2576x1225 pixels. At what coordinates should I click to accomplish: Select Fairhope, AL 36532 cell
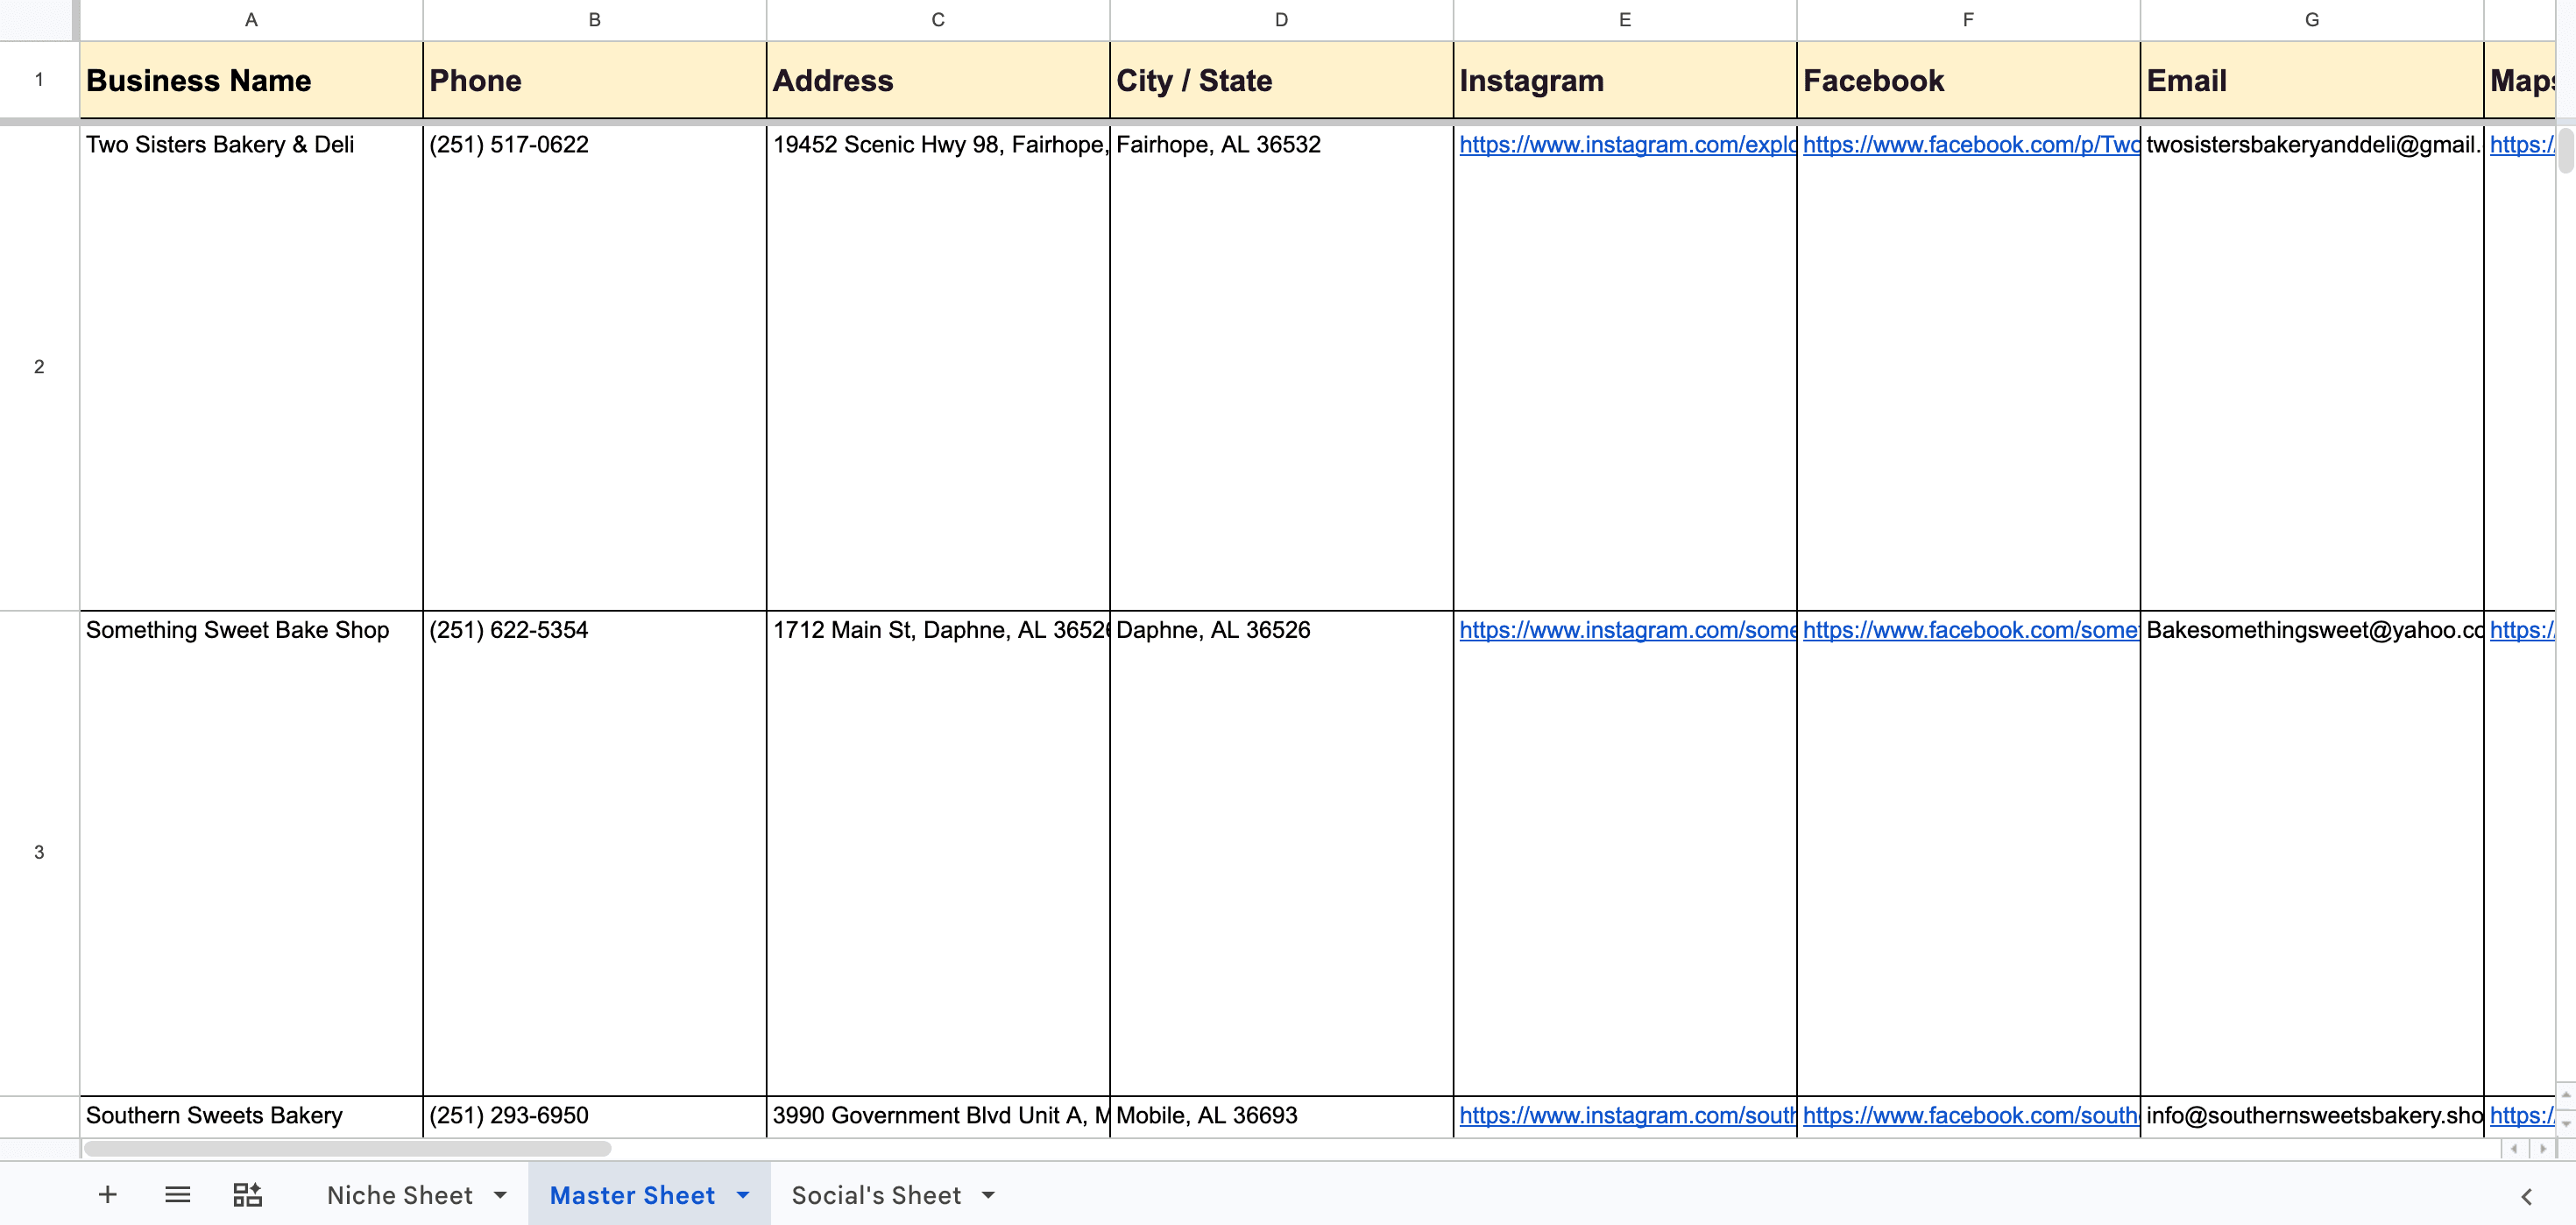1281,367
